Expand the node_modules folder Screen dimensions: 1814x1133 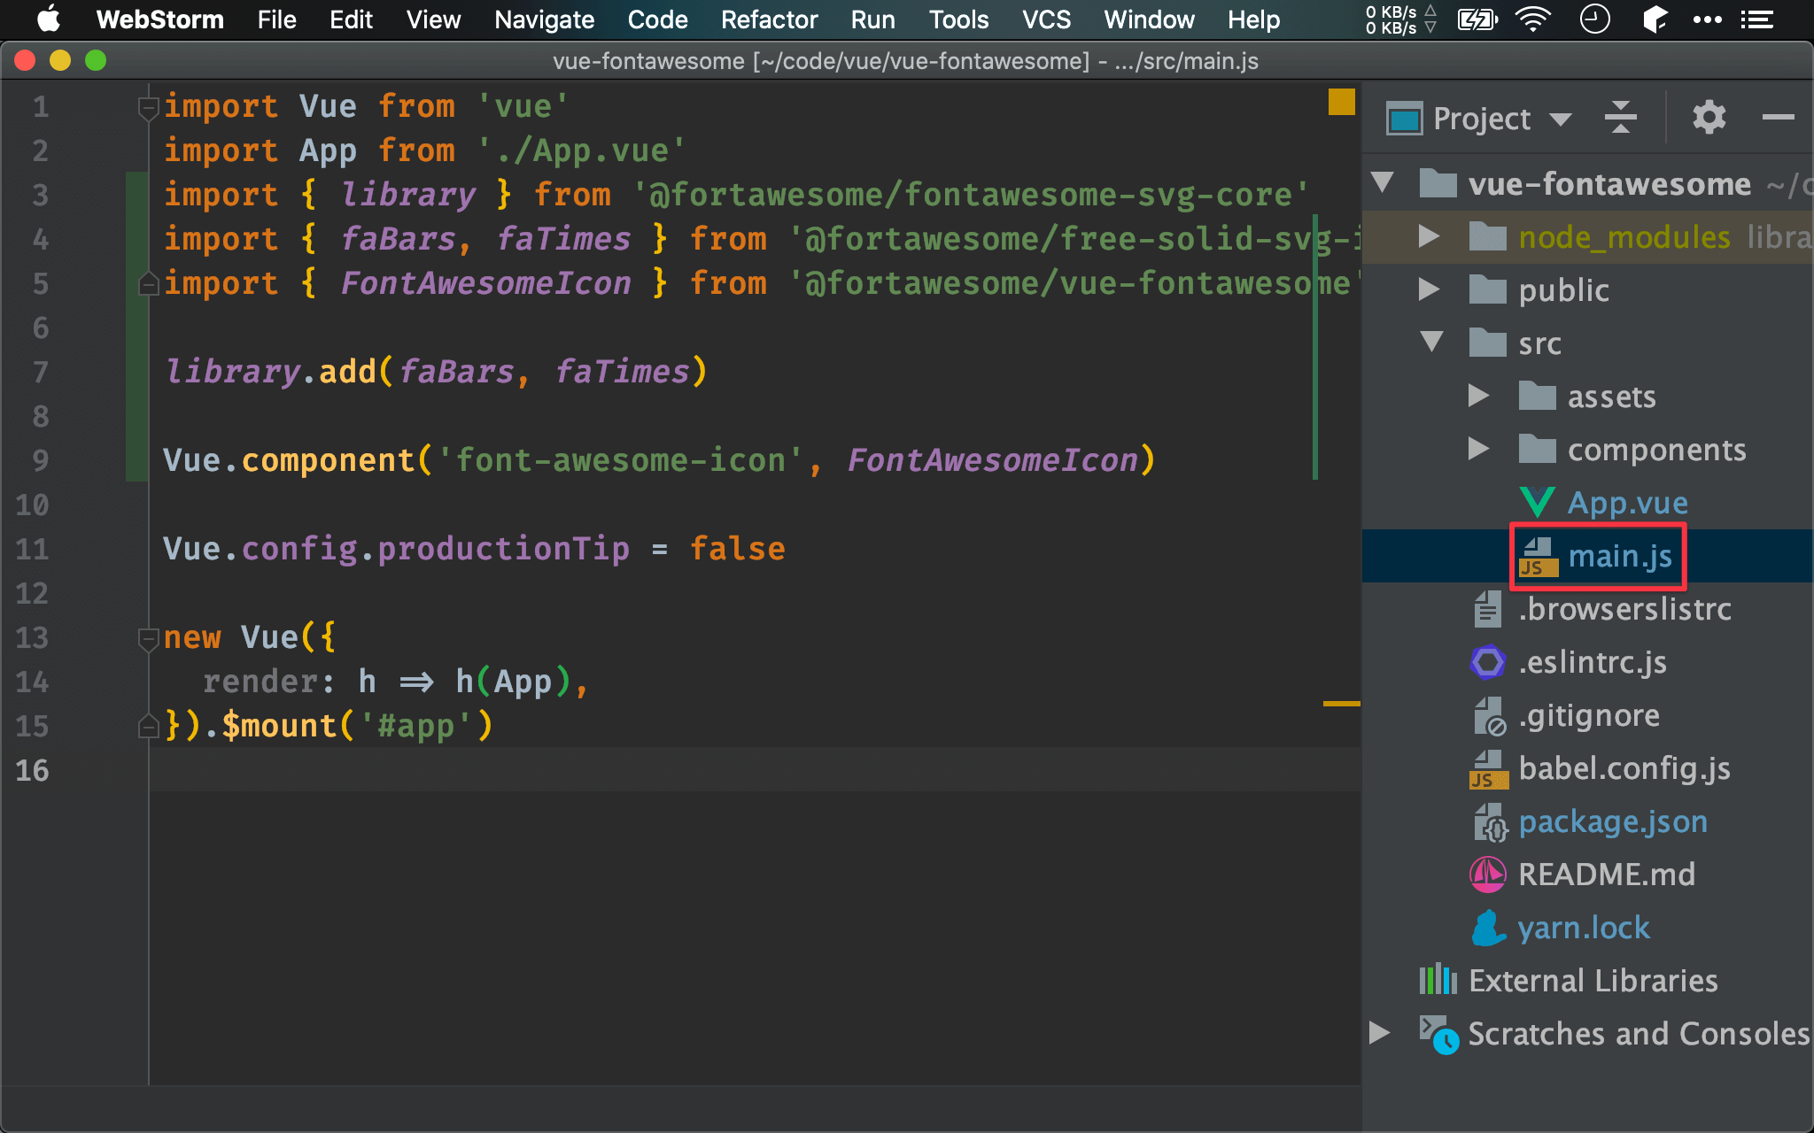coord(1429,236)
